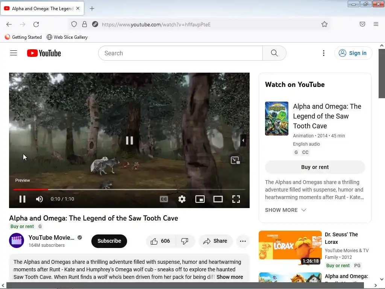The width and height of the screenshot is (385, 289).
Task: Open the YouTube hamburger guide menu
Action: point(14,53)
